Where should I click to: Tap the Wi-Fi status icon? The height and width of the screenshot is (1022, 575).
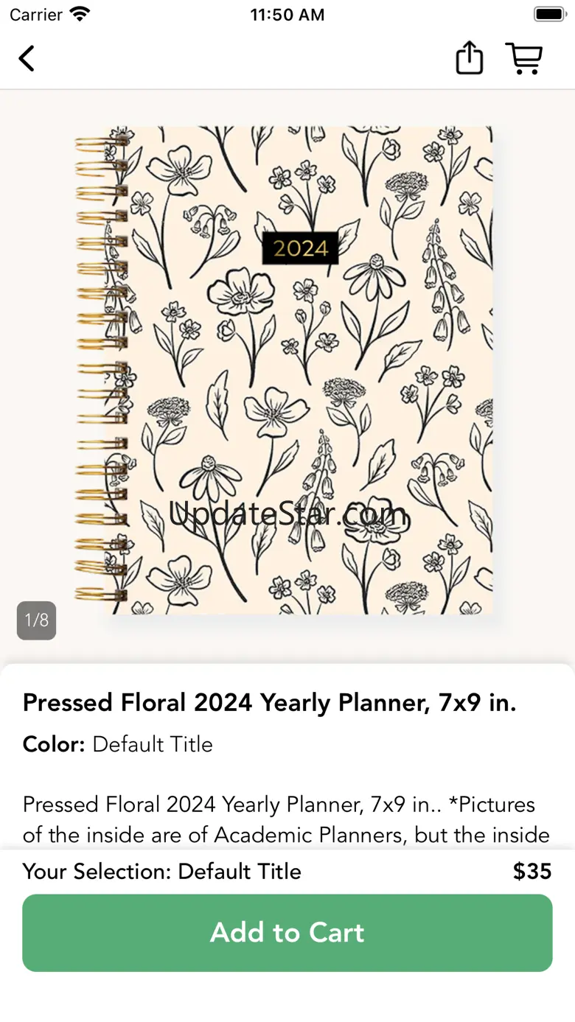80,14
